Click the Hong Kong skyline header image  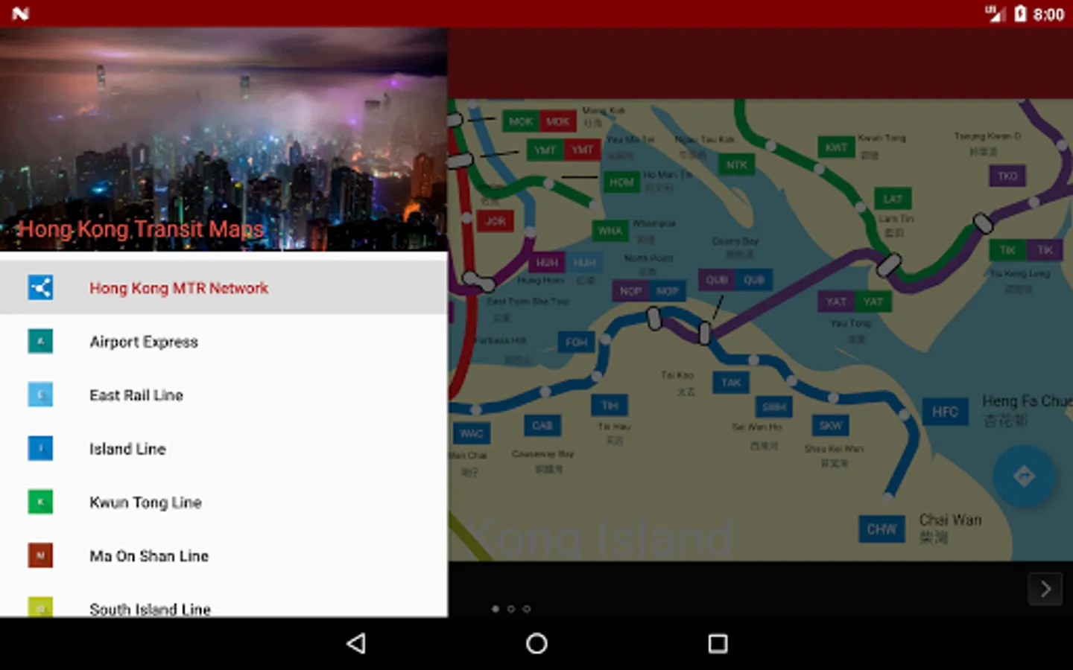[x=224, y=139]
